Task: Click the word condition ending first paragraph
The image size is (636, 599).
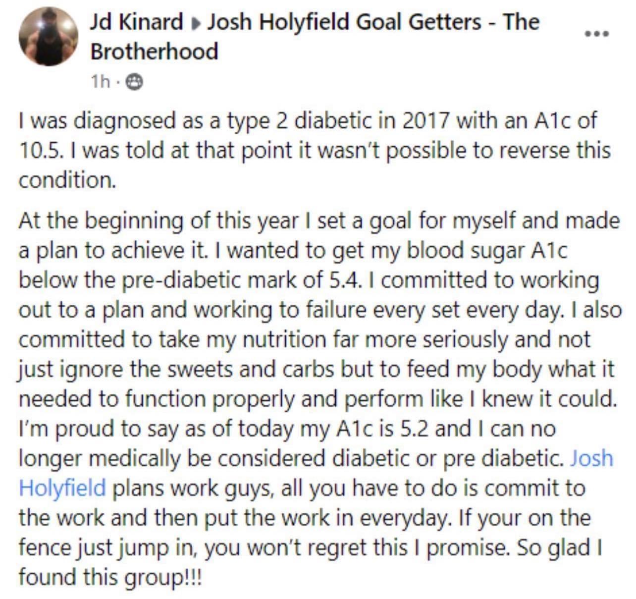Action: click(x=67, y=180)
